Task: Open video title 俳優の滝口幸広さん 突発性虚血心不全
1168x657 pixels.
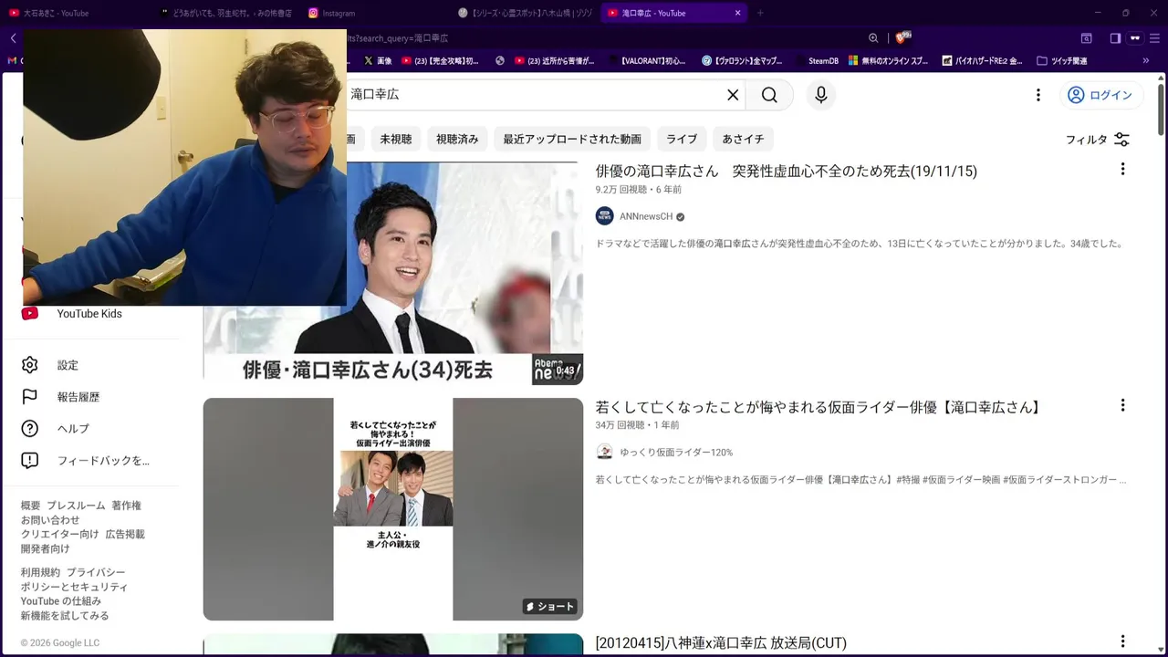Action: click(x=787, y=172)
